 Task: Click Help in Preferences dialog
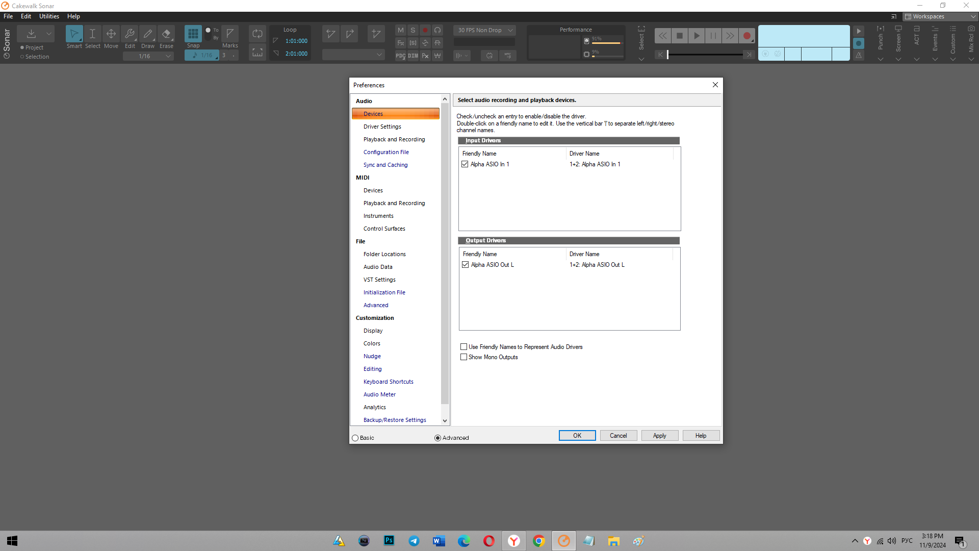pyautogui.click(x=701, y=436)
